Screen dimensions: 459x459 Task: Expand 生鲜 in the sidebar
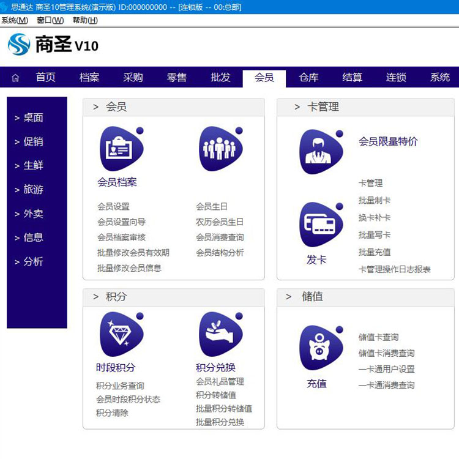pyautogui.click(x=29, y=166)
